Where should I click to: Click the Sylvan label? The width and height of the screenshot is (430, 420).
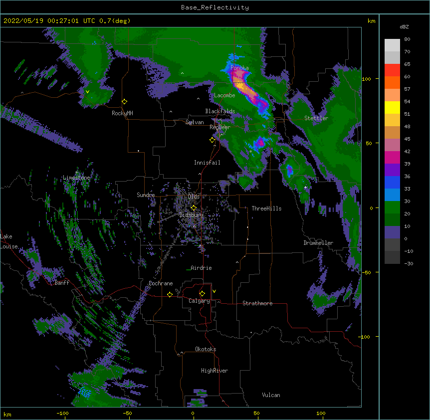pos(195,123)
